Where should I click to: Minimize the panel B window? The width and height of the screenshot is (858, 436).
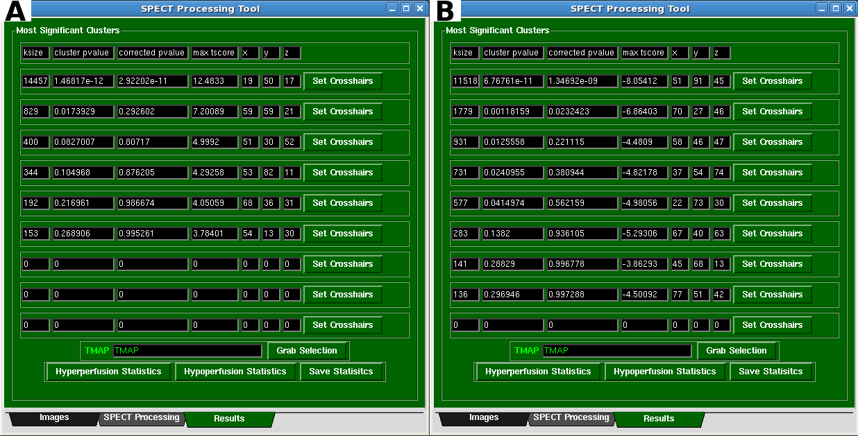[x=822, y=8]
